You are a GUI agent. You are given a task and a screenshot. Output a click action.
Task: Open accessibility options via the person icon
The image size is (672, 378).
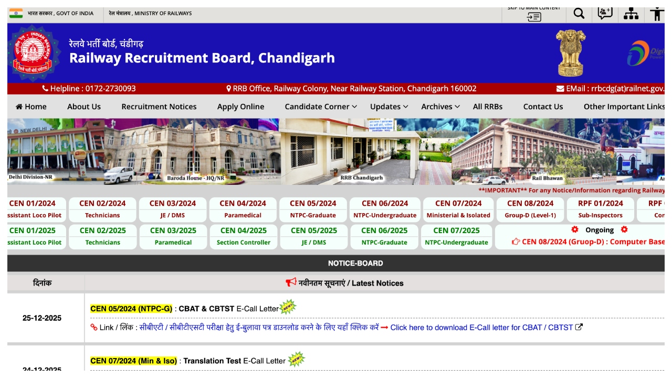[657, 13]
